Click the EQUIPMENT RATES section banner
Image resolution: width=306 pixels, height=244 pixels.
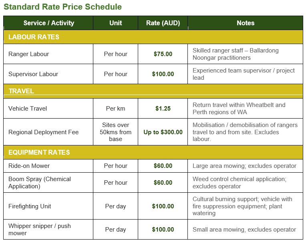click(153, 152)
